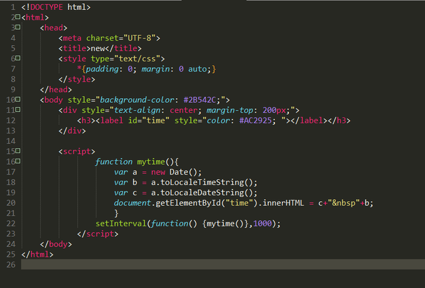Click the closing </head> tag
The width and height of the screenshot is (425, 288).
click(x=56, y=90)
